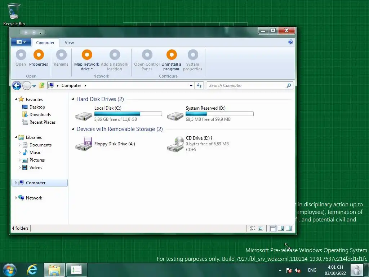Switch to details view in status bar
The width and height of the screenshot is (369, 277).
point(253,228)
